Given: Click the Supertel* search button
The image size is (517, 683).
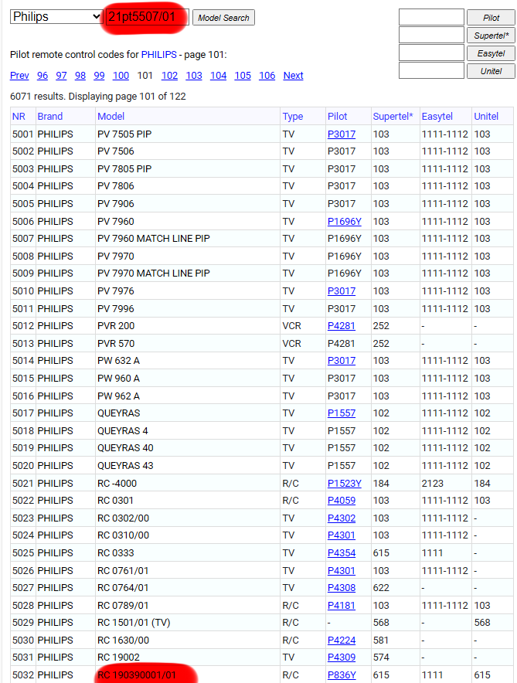Looking at the screenshot, I should pyautogui.click(x=491, y=35).
